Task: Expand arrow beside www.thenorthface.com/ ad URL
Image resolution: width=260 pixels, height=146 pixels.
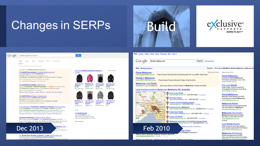Action: pos(90,115)
